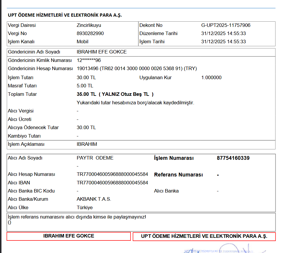Click the İşlem Kanalı value 'Mobil'

click(82, 42)
